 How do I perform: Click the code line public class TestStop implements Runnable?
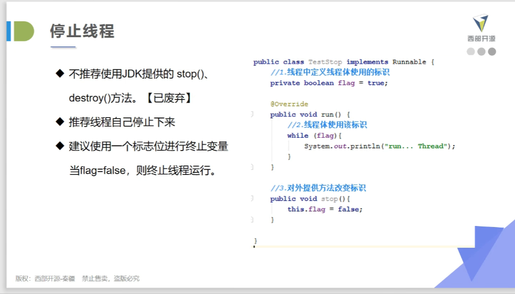point(344,62)
